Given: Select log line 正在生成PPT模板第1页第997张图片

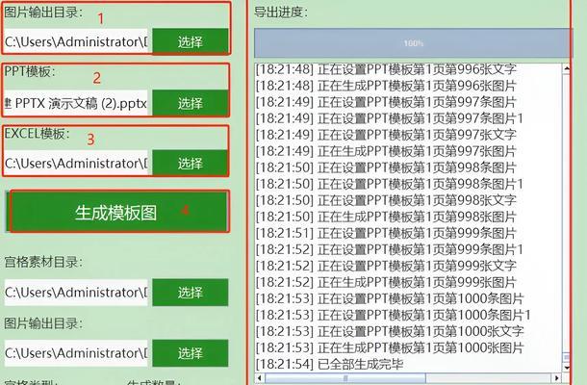Looking at the screenshot, I should pyautogui.click(x=386, y=151).
